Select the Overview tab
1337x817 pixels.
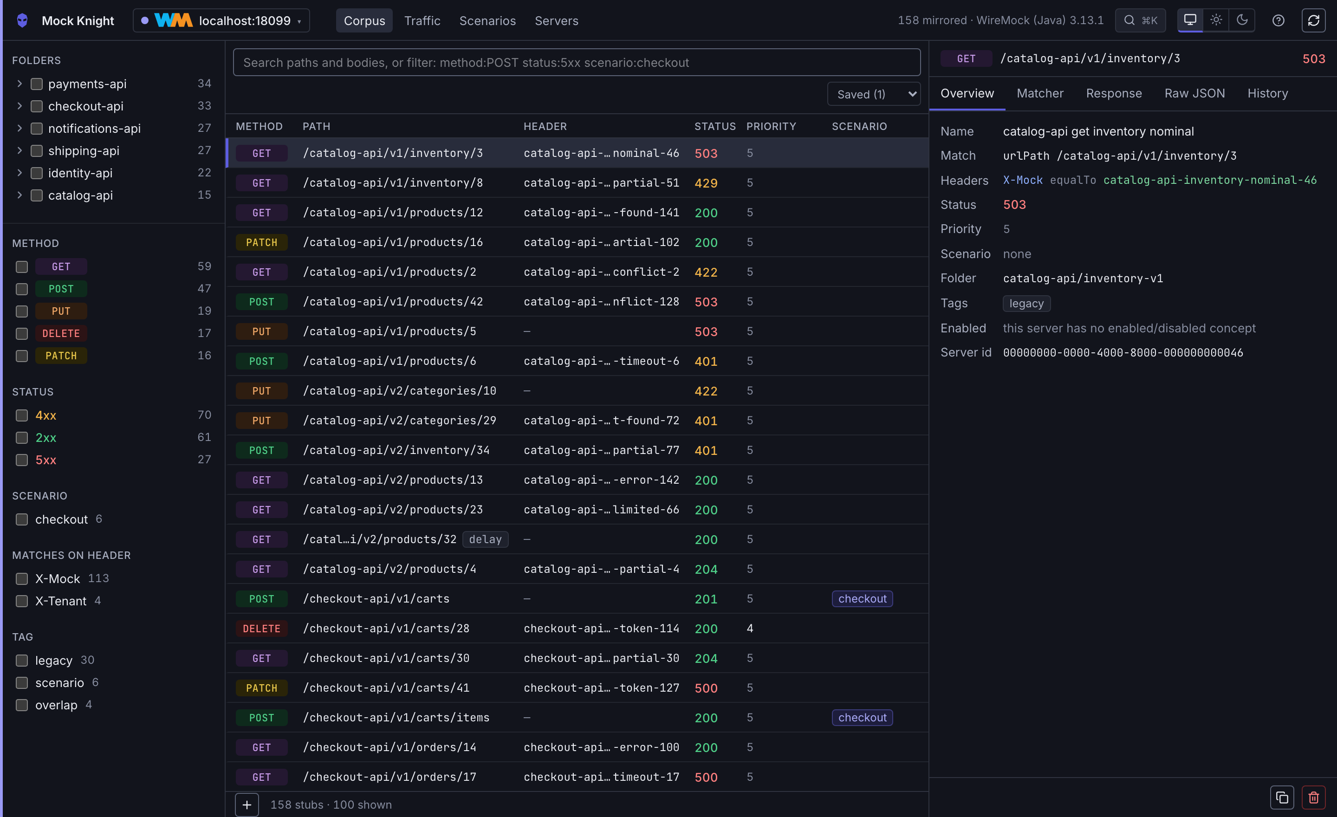pyautogui.click(x=967, y=93)
